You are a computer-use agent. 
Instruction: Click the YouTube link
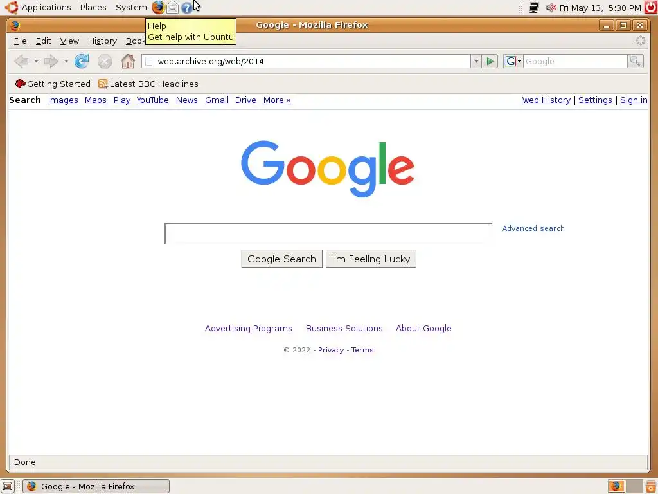click(x=152, y=100)
